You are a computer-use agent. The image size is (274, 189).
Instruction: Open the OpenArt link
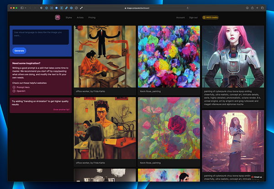pyautogui.click(x=21, y=91)
